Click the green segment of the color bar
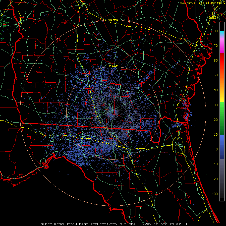 [222, 118]
